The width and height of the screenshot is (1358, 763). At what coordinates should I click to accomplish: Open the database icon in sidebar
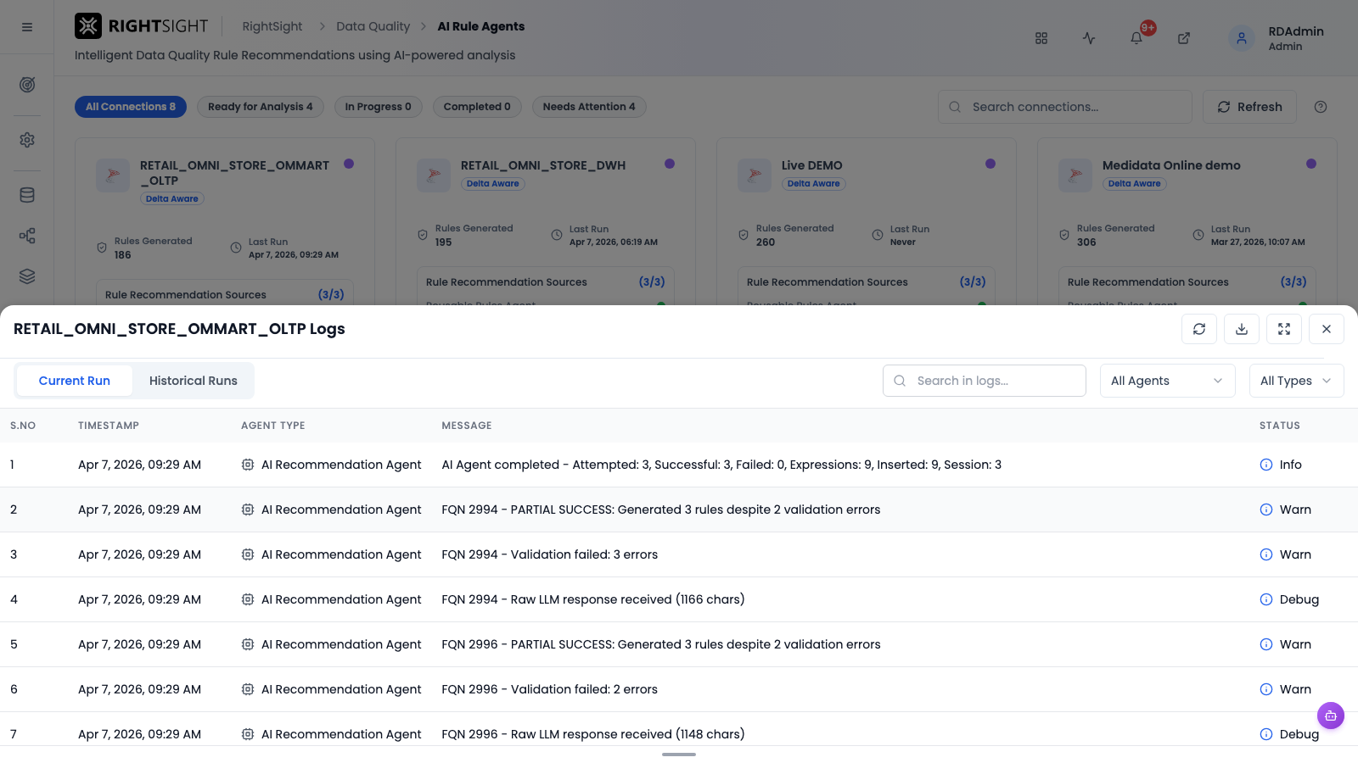pyautogui.click(x=27, y=195)
